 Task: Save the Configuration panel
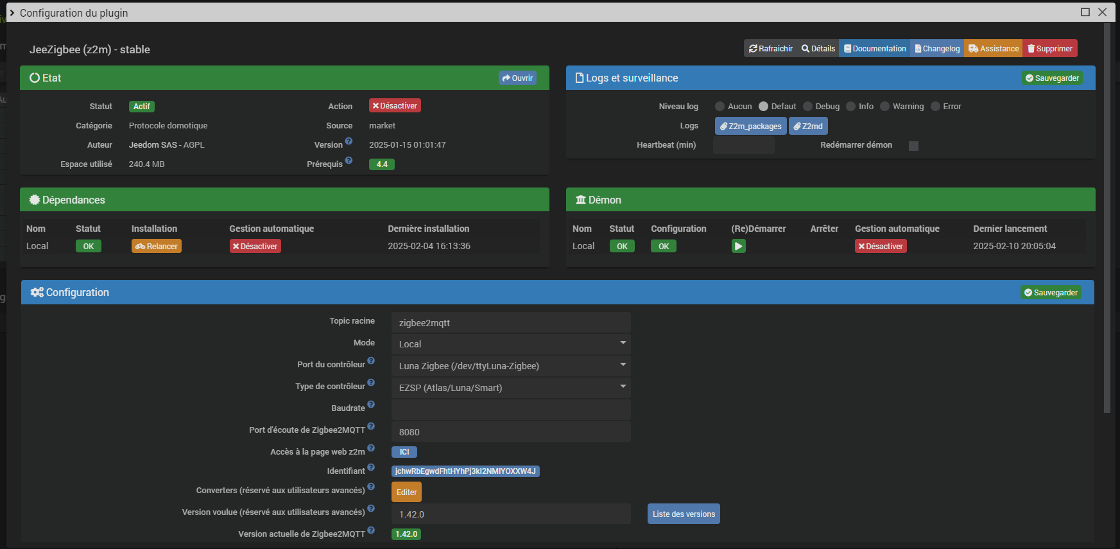[x=1051, y=293]
